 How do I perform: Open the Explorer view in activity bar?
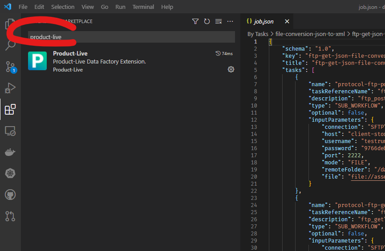coord(10,24)
